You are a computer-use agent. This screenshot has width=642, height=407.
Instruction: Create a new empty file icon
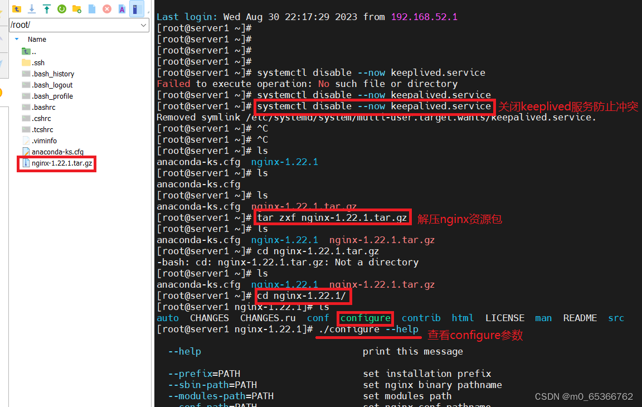pos(93,9)
